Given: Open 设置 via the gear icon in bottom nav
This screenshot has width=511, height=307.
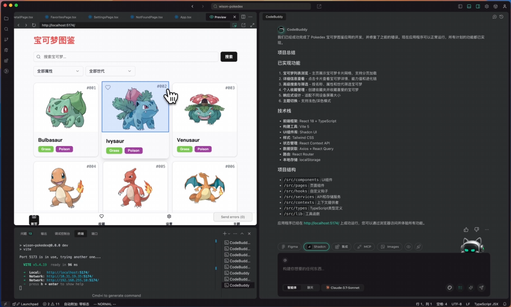Looking at the screenshot, I should (168, 217).
